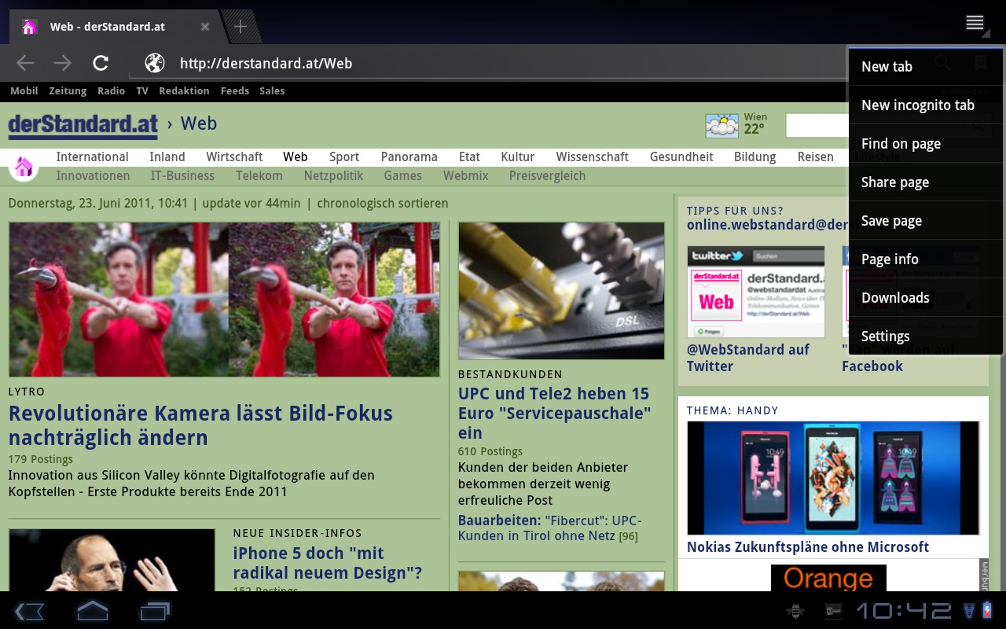Screen dimensions: 1006x629
Task: Go to the 'Sport' section
Action: 344,157
